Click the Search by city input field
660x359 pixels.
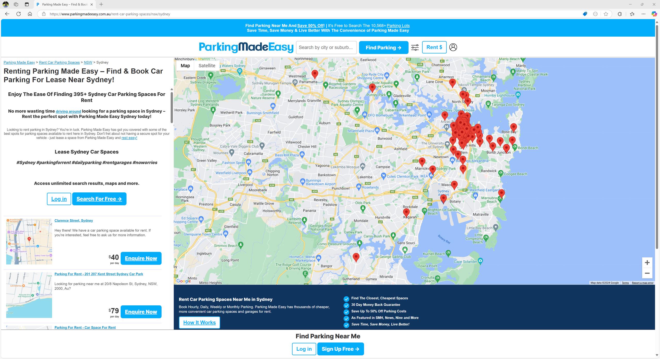click(x=326, y=47)
